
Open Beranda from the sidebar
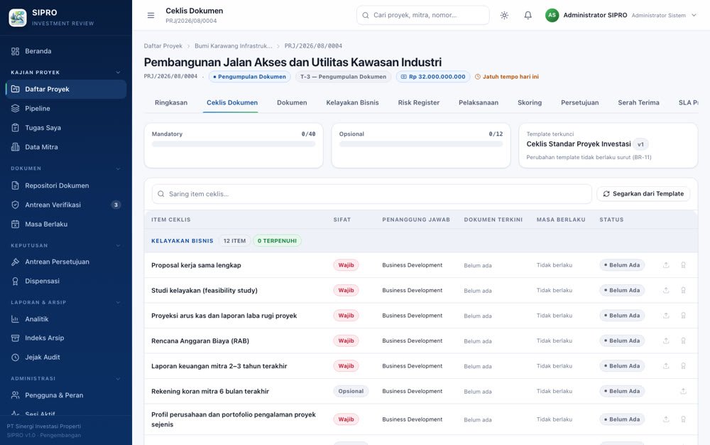pyautogui.click(x=66, y=51)
